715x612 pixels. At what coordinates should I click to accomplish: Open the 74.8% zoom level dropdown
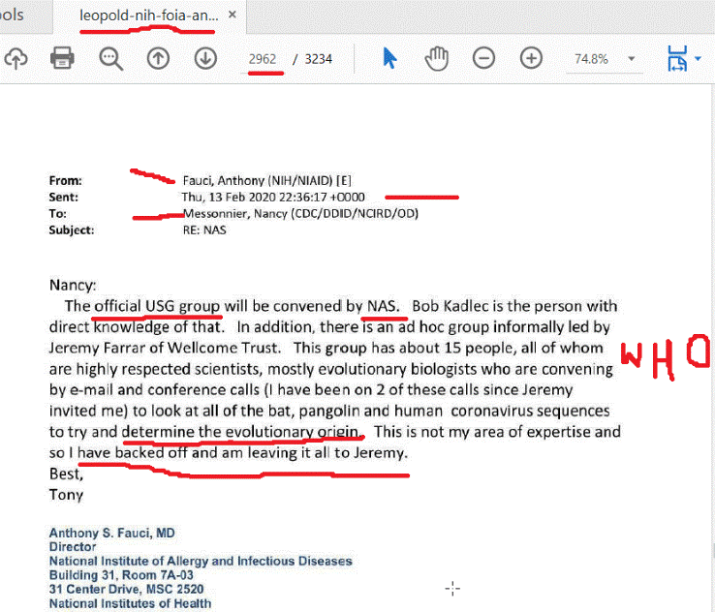click(x=632, y=59)
